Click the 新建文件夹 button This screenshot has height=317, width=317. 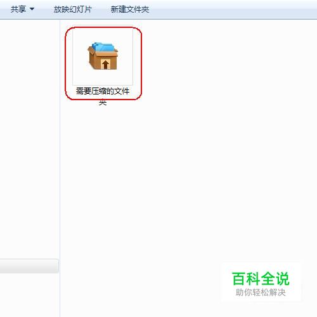130,10
